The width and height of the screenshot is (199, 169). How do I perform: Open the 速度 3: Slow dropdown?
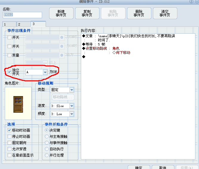[62, 106]
